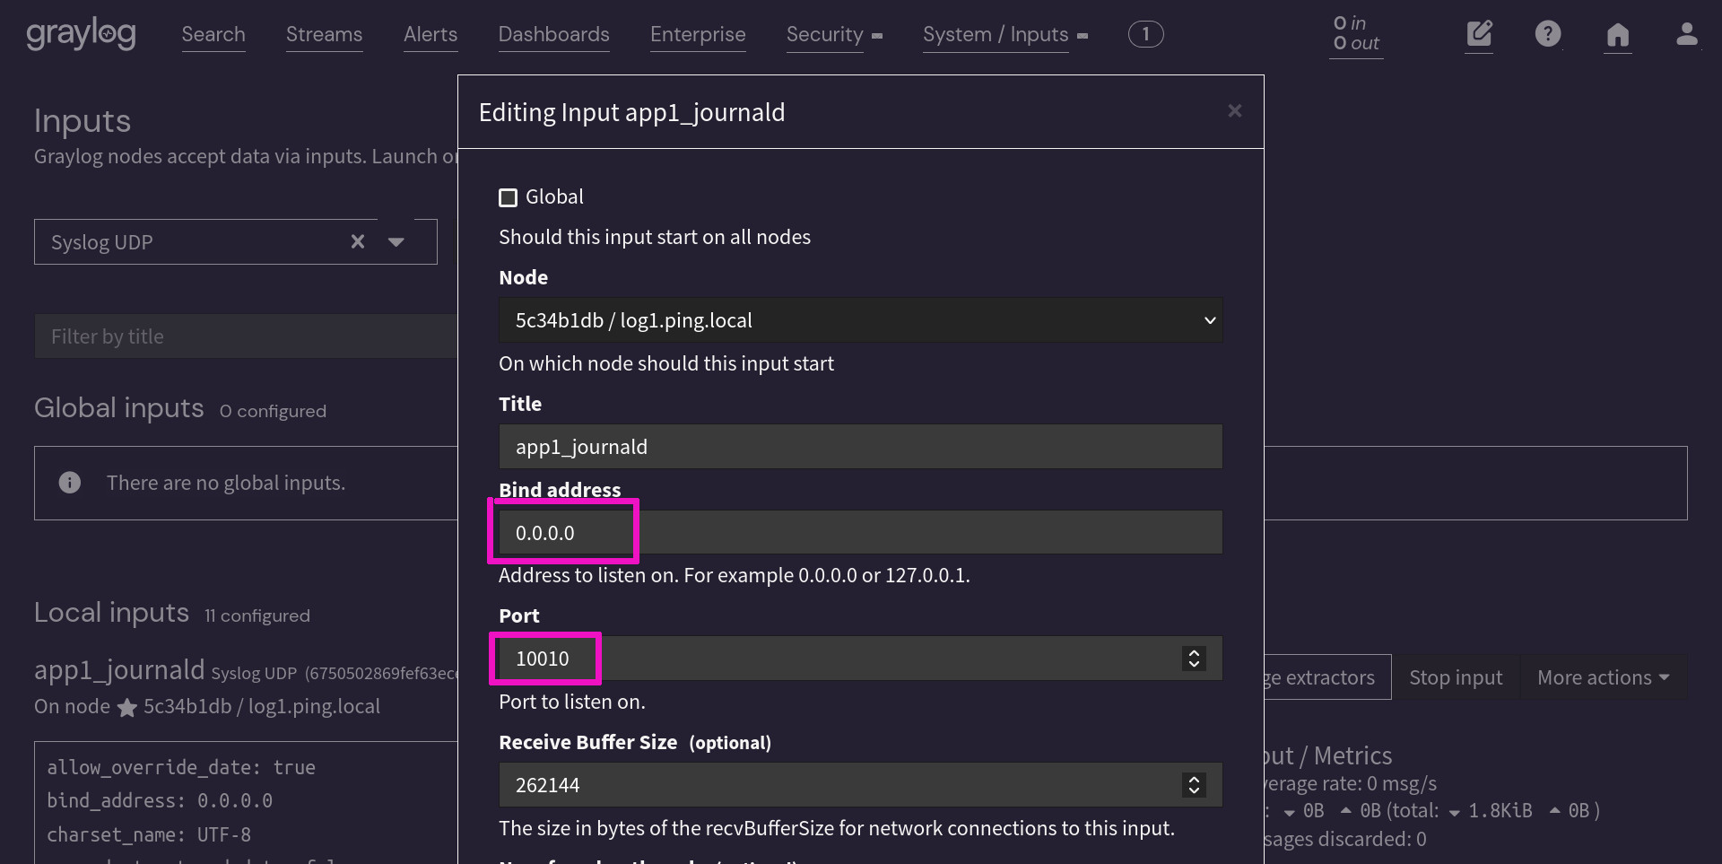Screen dimensions: 1722x864
Task: Open the help question mark icon
Action: 1547,34
